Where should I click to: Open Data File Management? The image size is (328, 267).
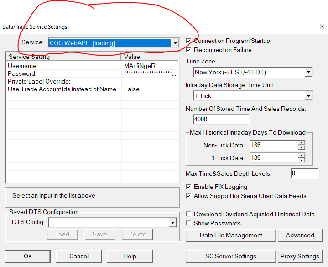coord(231,236)
